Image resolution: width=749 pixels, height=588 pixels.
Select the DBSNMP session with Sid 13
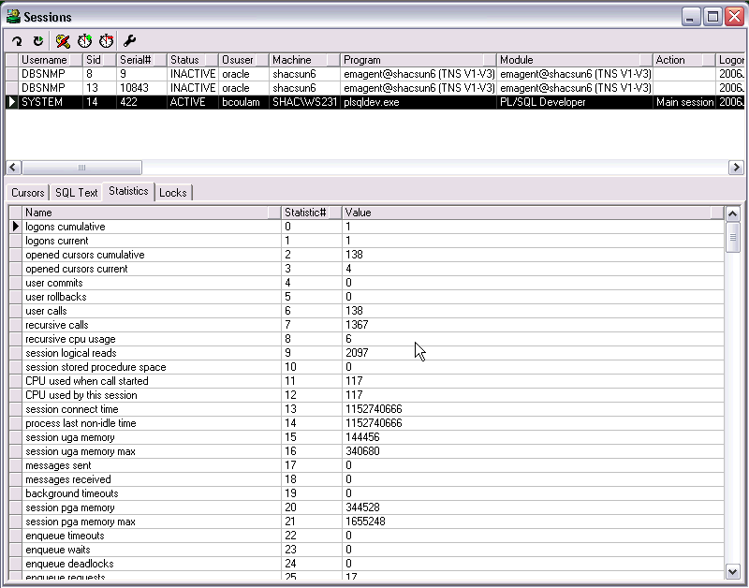point(374,88)
